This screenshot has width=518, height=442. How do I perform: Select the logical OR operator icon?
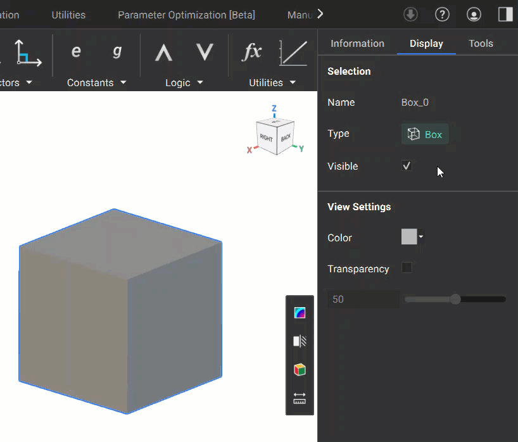205,52
